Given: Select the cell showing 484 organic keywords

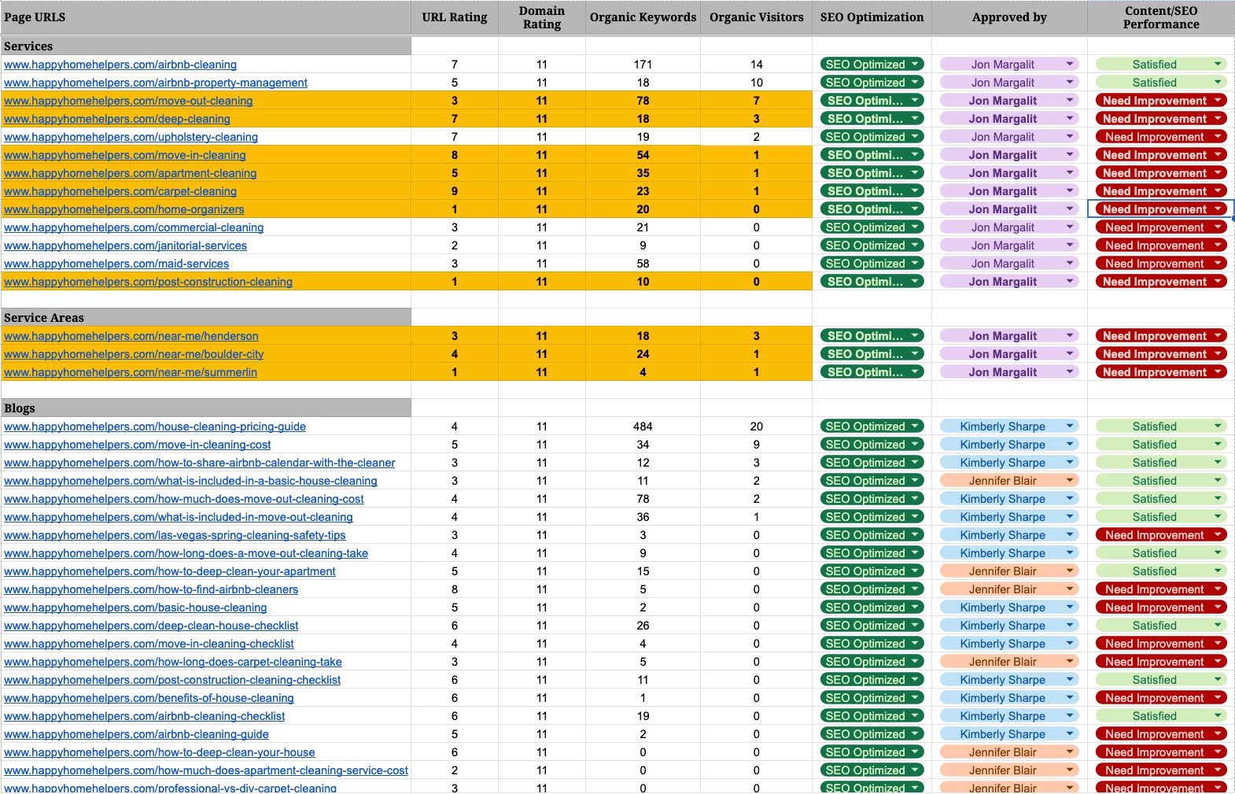Looking at the screenshot, I should [x=643, y=427].
